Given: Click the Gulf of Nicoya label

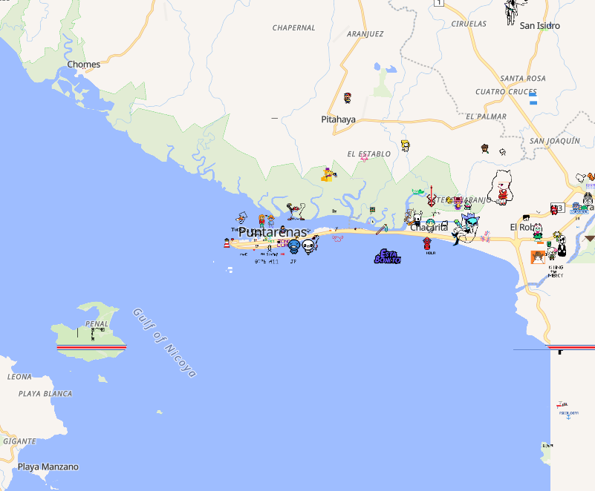Looking at the screenshot, I should coord(164,343).
